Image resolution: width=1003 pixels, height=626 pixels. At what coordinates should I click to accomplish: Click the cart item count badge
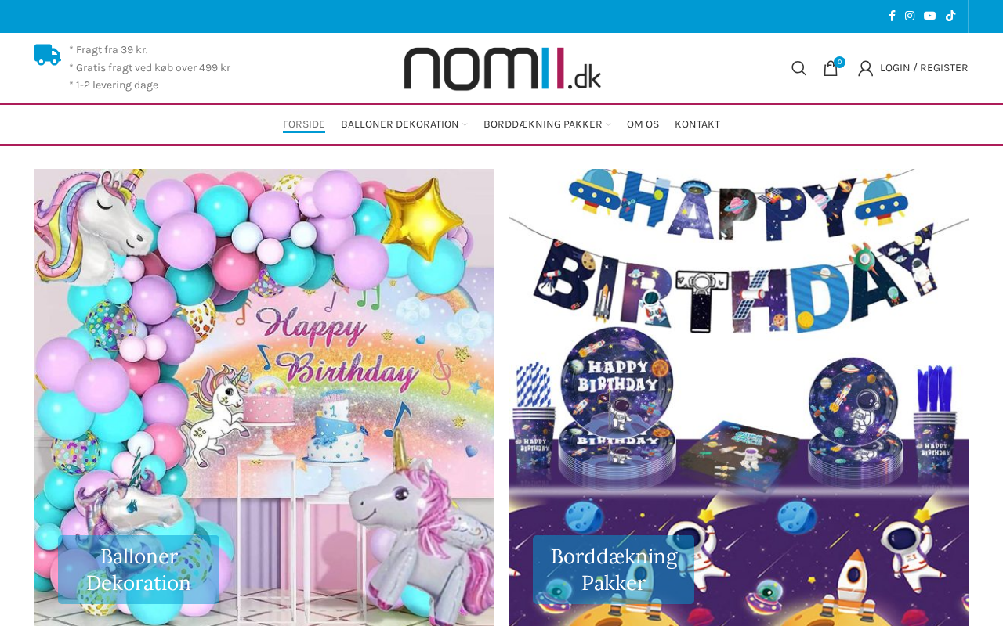pos(839,62)
